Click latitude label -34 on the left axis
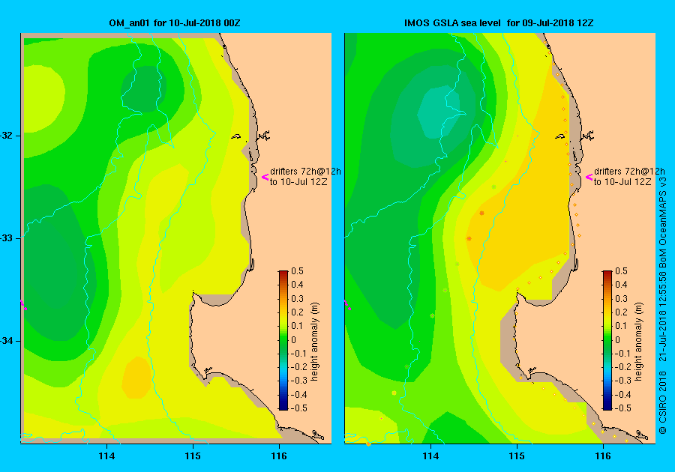The width and height of the screenshot is (675, 472). pos(6,341)
